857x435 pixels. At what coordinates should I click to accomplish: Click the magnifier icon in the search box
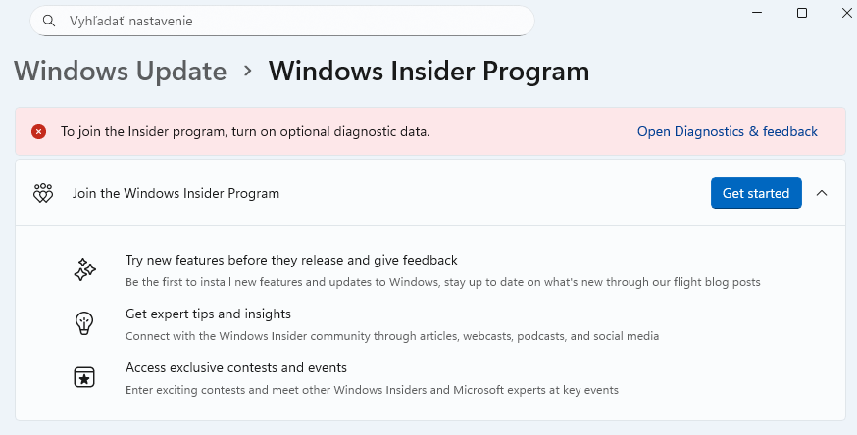(48, 20)
